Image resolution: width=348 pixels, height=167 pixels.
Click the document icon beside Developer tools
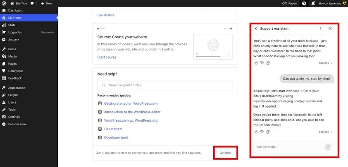click(x=100, y=138)
